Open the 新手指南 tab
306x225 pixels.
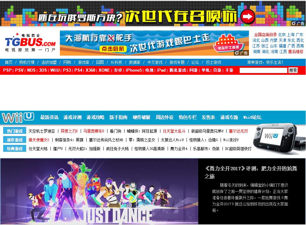tap(118, 117)
